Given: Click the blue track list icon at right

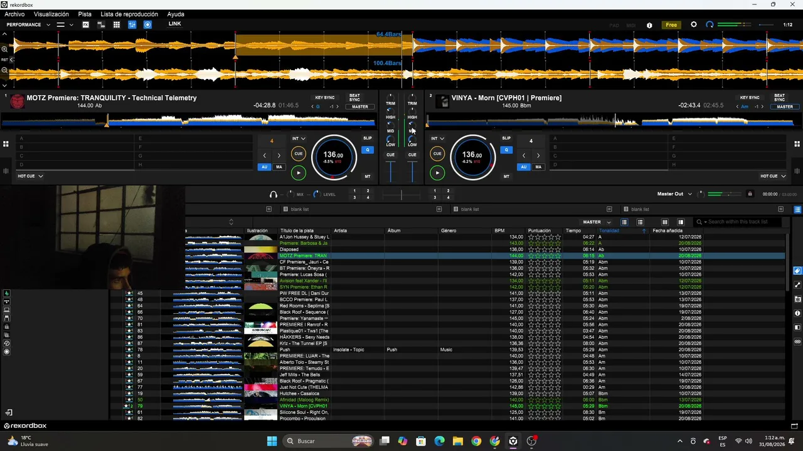Looking at the screenshot, I should click(x=797, y=209).
